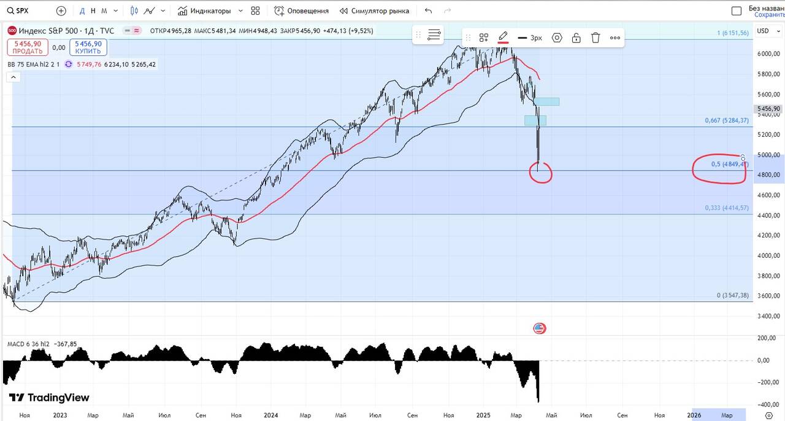Open the more options three-dots menu
The width and height of the screenshot is (785, 421).
click(615, 37)
